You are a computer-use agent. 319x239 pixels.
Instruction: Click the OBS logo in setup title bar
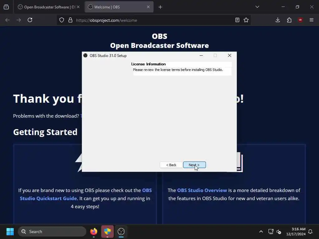85,55
